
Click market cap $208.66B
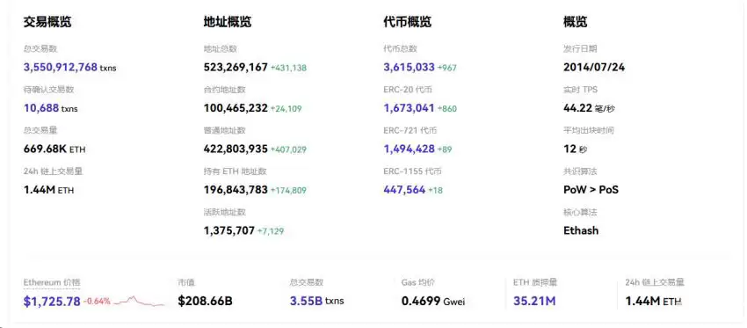pyautogui.click(x=206, y=301)
